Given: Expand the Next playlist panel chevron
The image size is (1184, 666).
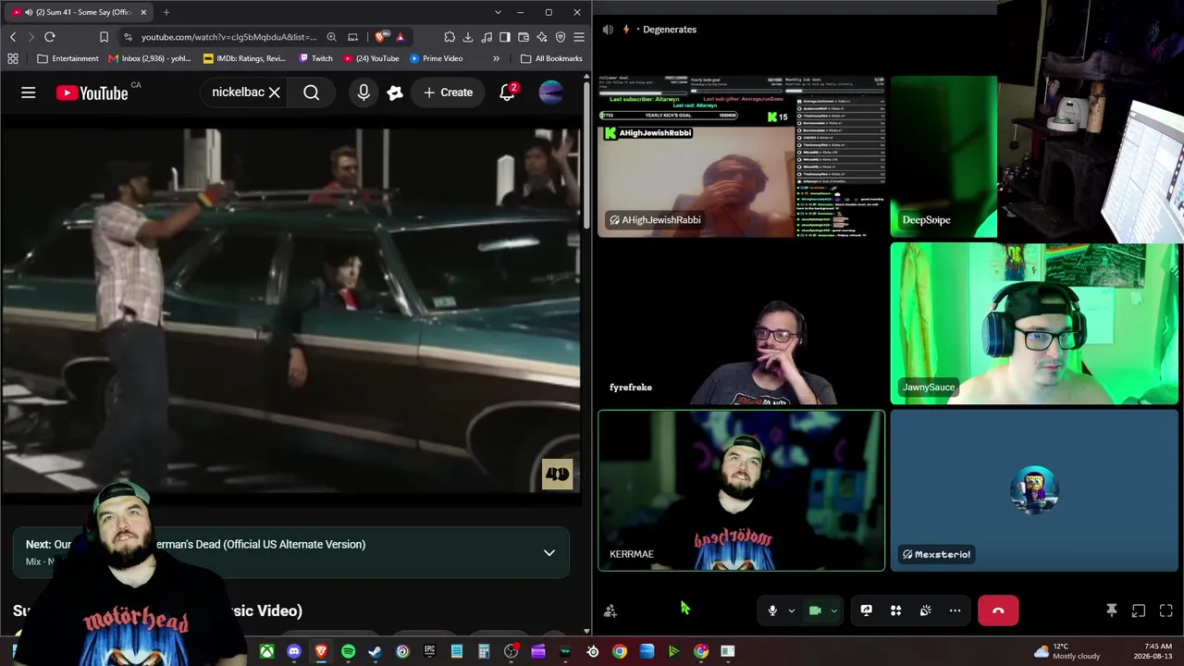Looking at the screenshot, I should [x=549, y=553].
